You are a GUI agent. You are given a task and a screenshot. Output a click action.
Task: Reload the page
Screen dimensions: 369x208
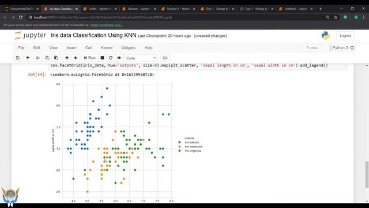pos(21,17)
